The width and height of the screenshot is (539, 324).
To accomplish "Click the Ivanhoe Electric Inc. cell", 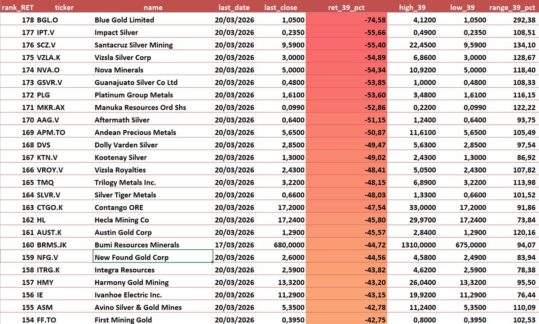I will [x=153, y=295].
